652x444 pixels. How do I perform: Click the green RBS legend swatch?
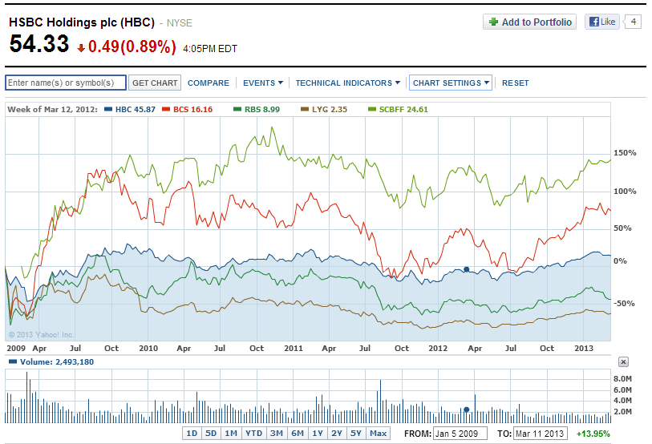click(237, 109)
